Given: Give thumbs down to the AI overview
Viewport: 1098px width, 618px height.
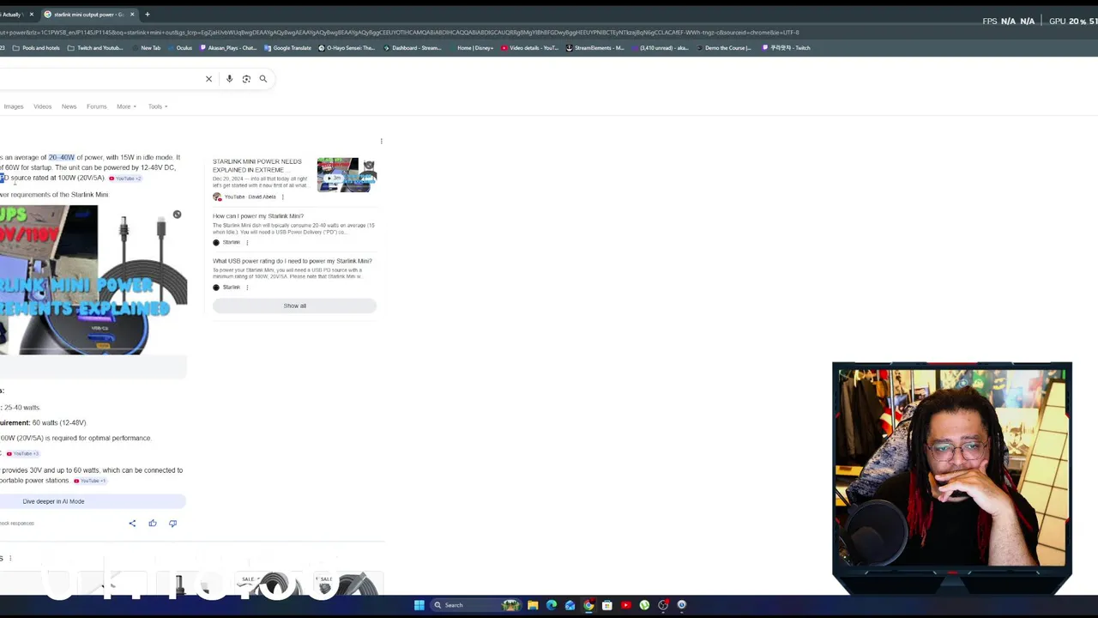Looking at the screenshot, I should 172,524.
